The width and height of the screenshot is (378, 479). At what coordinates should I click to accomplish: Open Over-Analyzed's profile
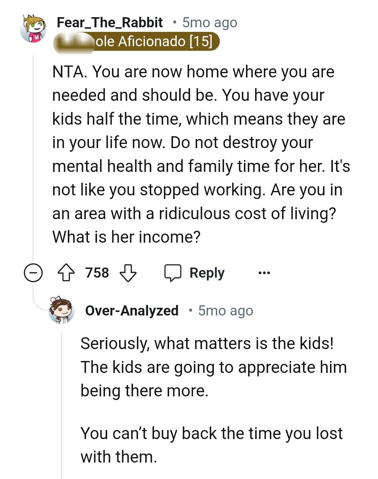pyautogui.click(x=132, y=310)
